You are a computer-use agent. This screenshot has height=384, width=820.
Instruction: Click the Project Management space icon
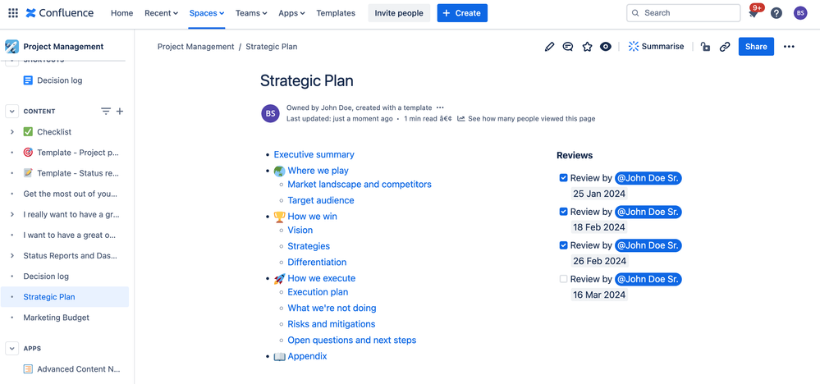12,47
